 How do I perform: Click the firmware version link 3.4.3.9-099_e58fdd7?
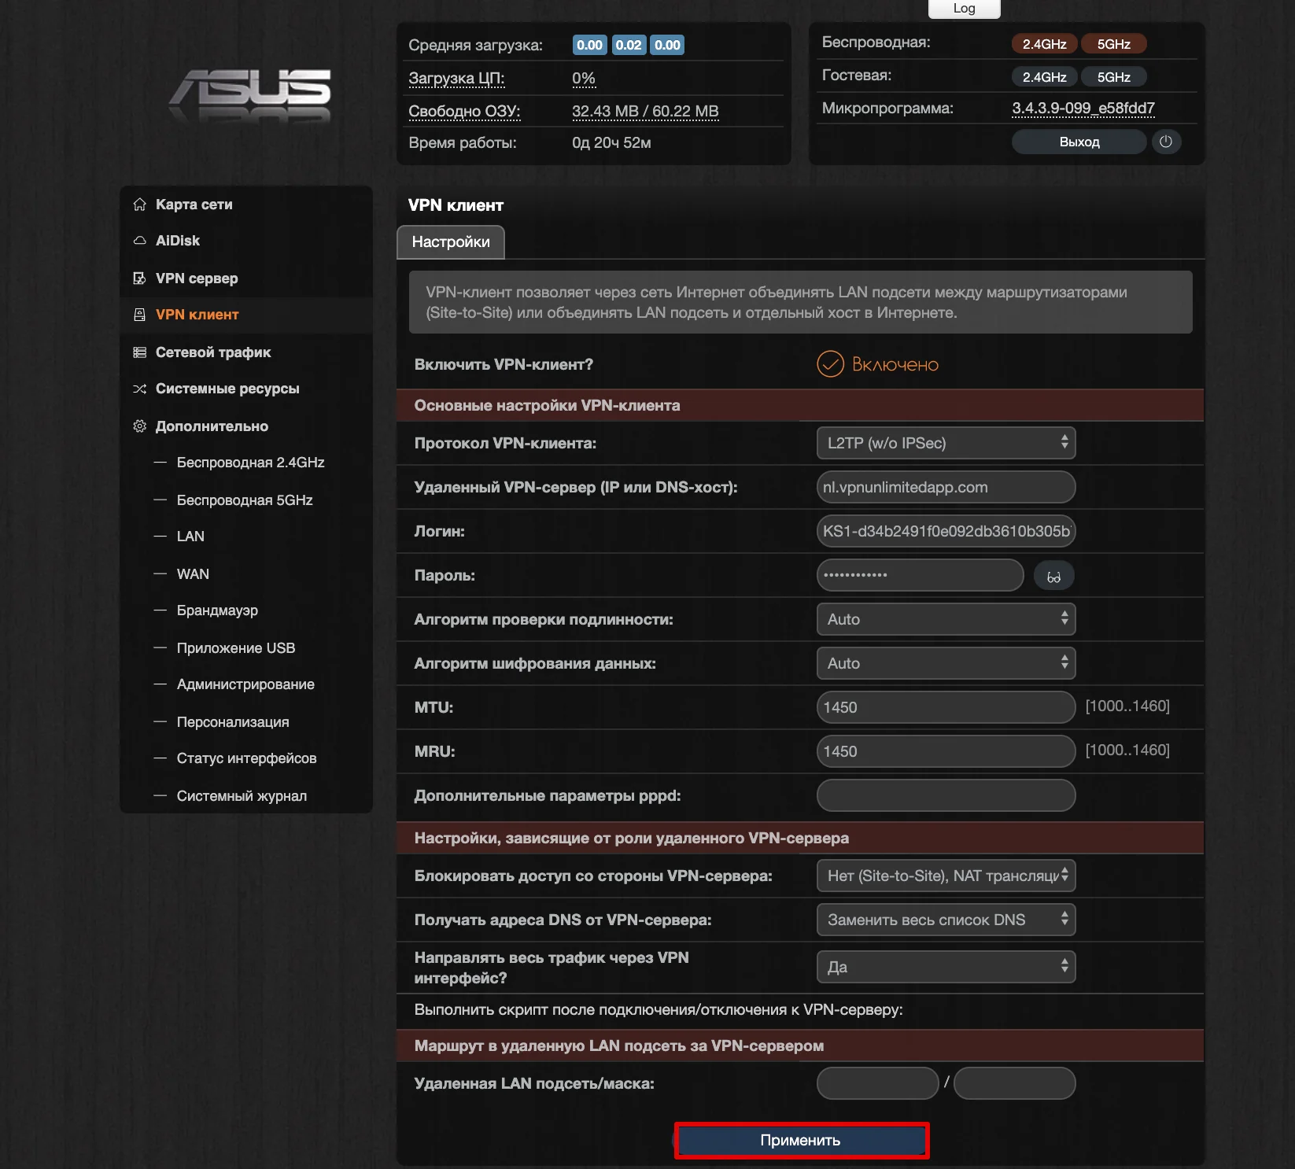(x=1083, y=109)
